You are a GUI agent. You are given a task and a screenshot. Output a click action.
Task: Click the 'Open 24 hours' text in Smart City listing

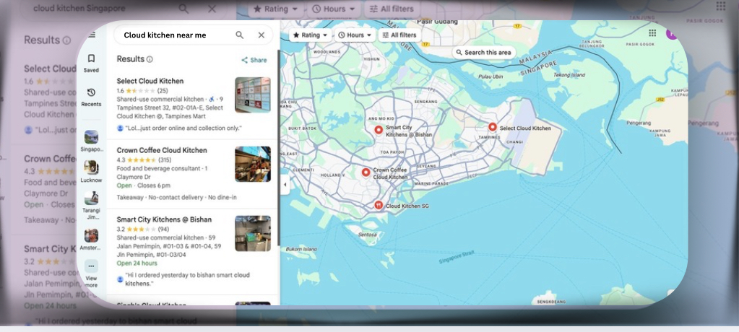137,263
